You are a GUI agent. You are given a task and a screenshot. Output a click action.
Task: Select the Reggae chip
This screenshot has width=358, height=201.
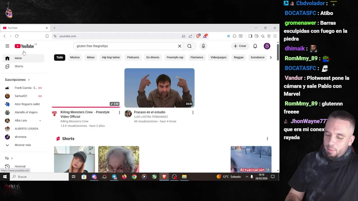click(x=239, y=58)
